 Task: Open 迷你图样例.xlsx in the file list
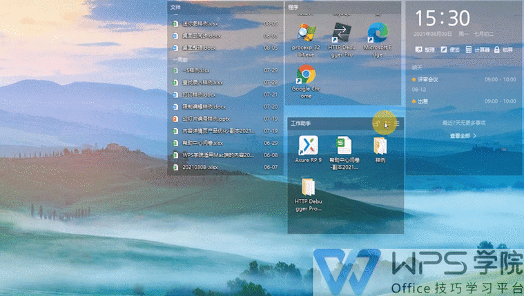point(225,23)
